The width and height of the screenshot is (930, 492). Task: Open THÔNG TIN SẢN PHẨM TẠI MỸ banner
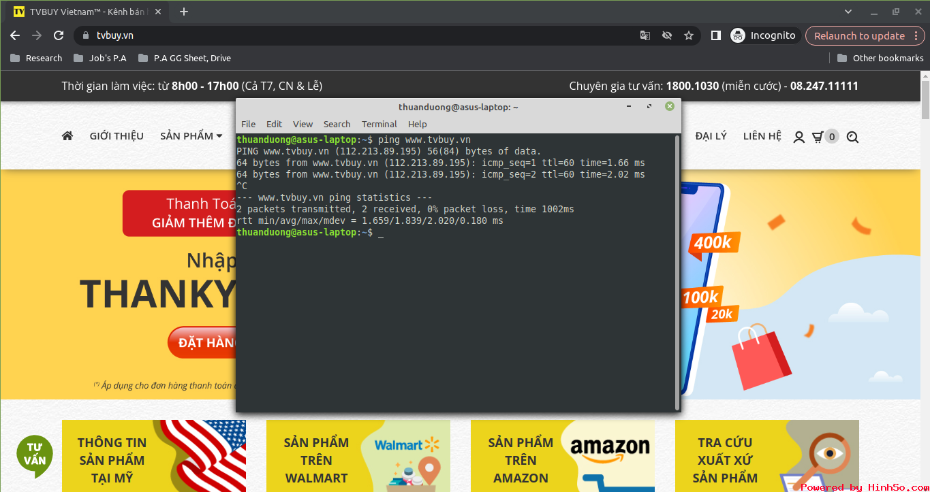point(154,456)
